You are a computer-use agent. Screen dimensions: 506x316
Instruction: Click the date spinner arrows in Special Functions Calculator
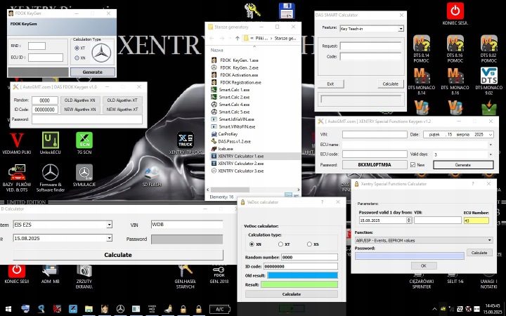(409, 220)
